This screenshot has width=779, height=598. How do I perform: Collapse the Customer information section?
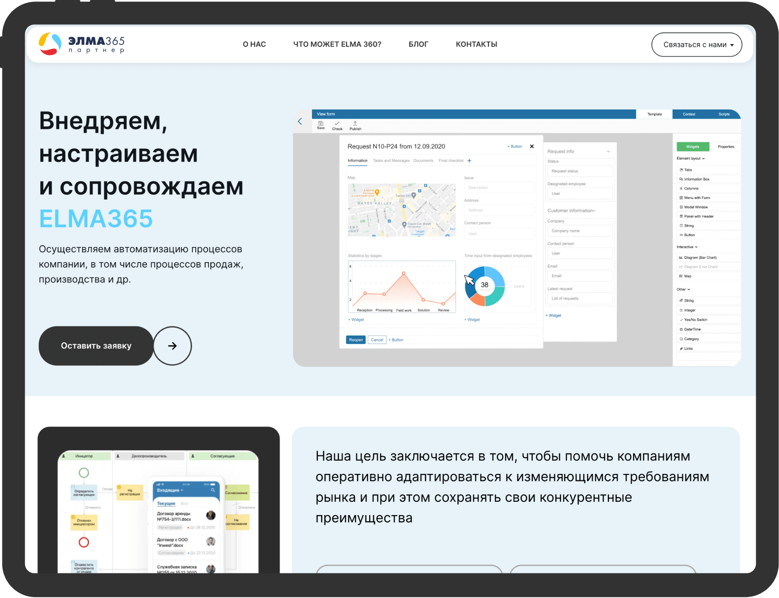[x=571, y=211]
